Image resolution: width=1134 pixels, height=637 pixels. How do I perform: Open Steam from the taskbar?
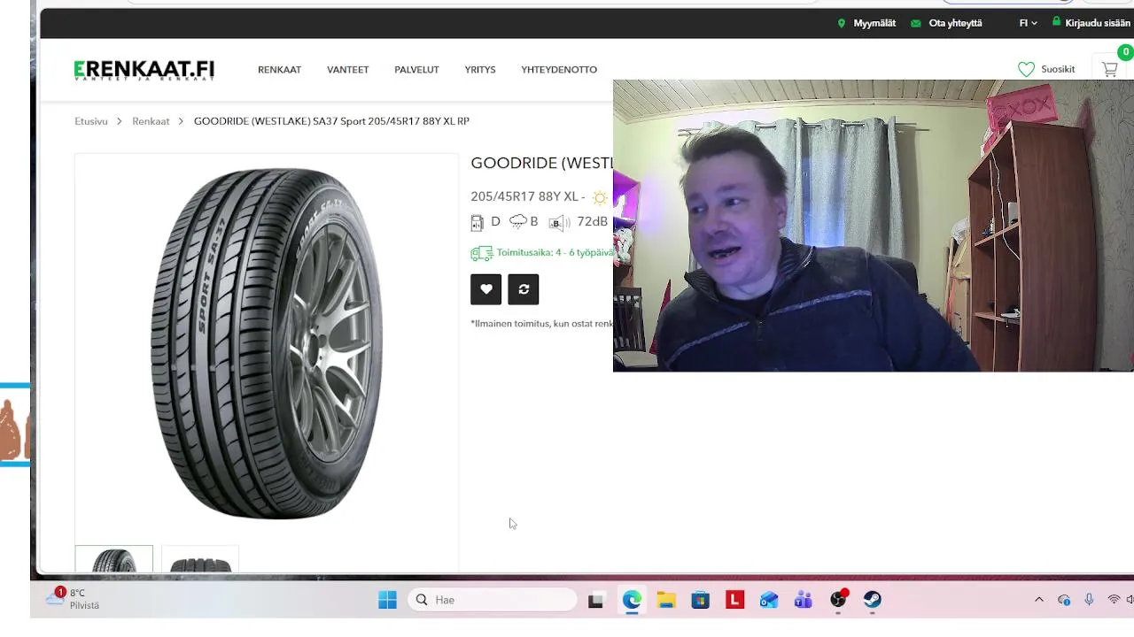point(873,600)
